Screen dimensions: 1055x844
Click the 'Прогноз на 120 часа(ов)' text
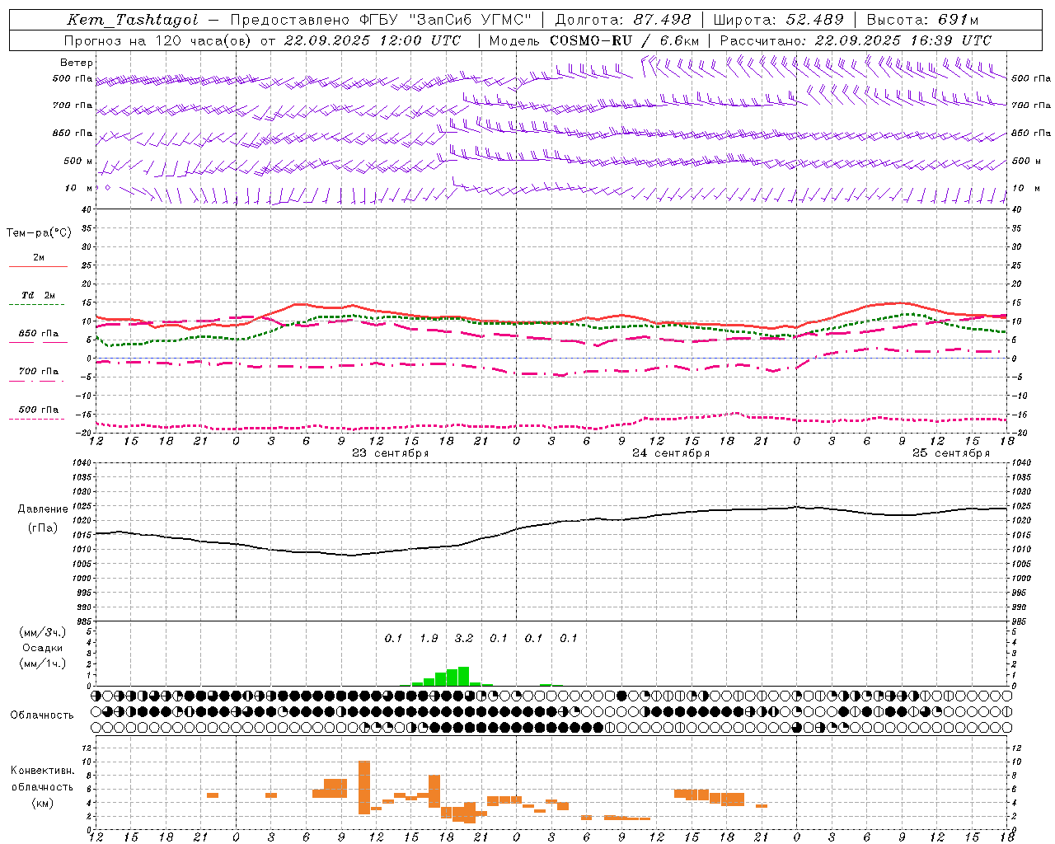click(x=157, y=40)
